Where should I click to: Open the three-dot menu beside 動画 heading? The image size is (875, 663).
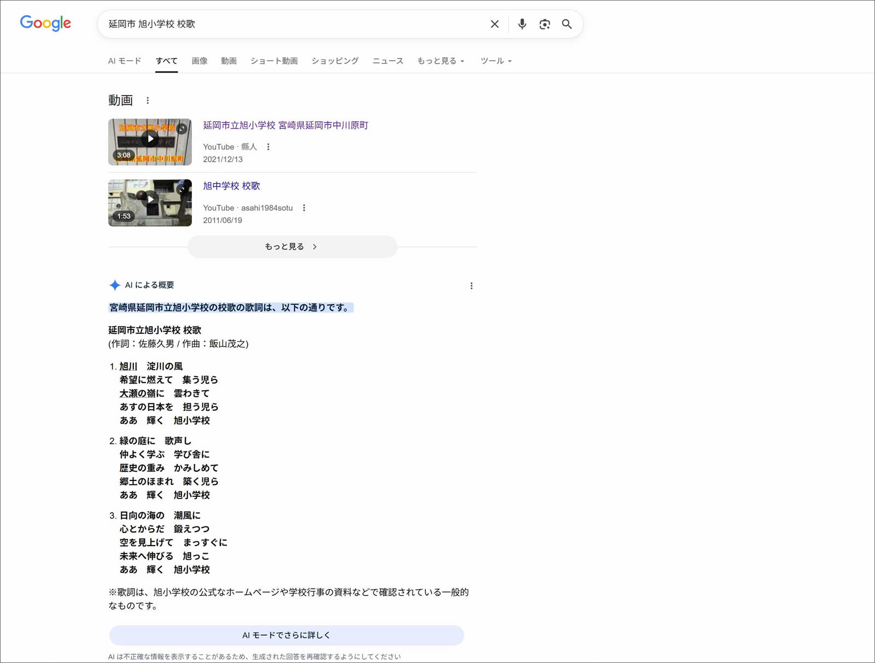[148, 100]
